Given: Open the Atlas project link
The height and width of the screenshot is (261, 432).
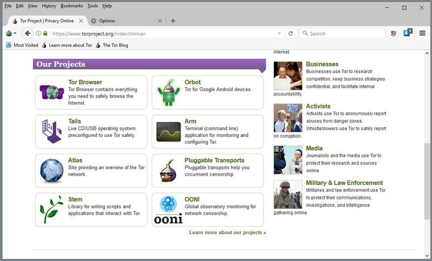Looking at the screenshot, I should click(75, 160).
